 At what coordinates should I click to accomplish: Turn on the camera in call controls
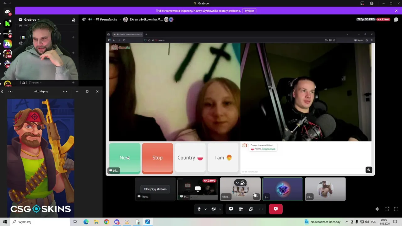(x=214, y=209)
